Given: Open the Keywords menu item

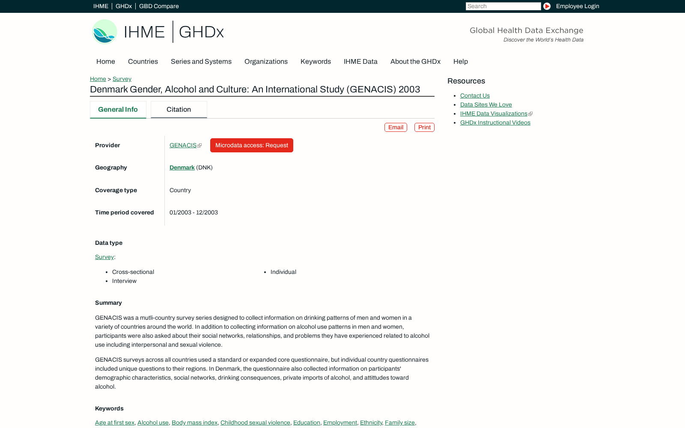Looking at the screenshot, I should (316, 61).
